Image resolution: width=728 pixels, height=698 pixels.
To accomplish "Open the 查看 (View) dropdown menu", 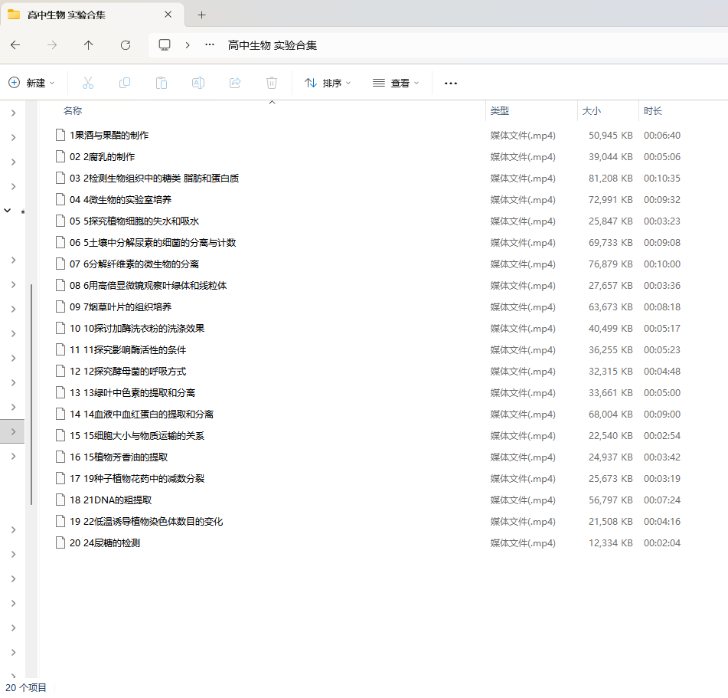I will pyautogui.click(x=396, y=83).
